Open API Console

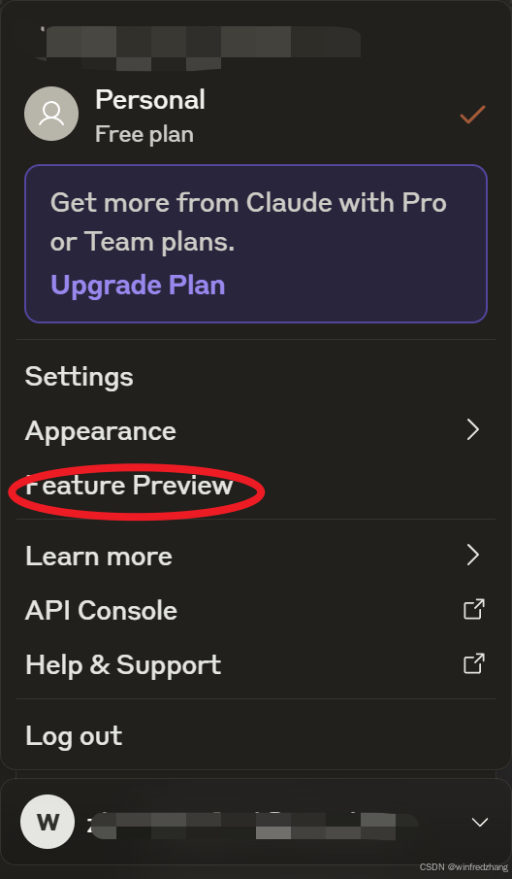(256, 610)
